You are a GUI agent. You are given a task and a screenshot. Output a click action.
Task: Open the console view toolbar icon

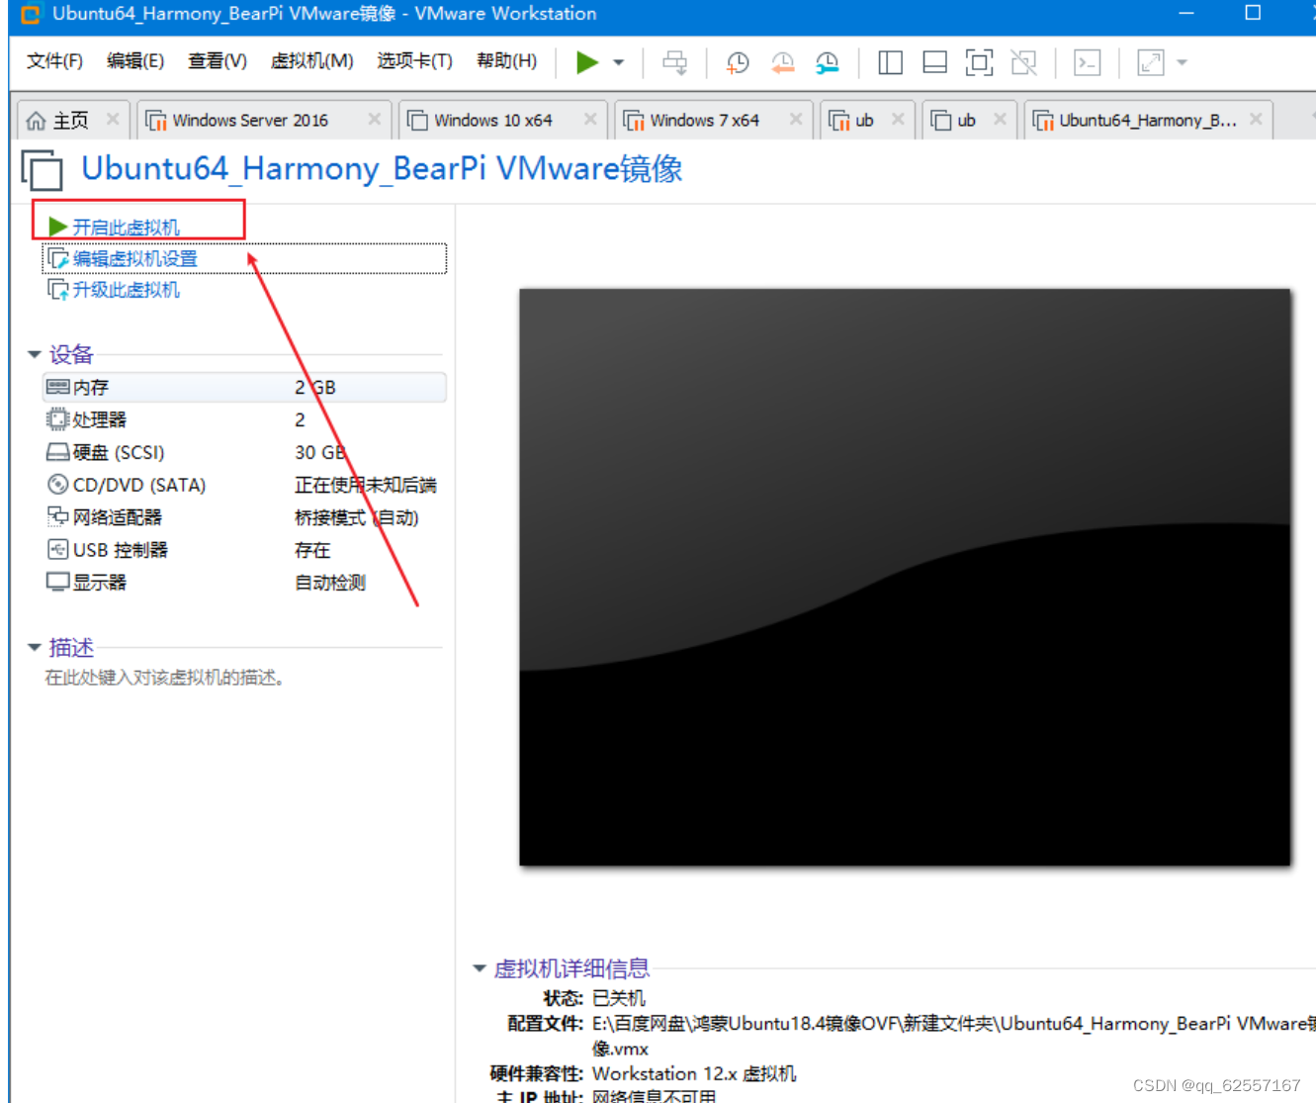(1088, 62)
